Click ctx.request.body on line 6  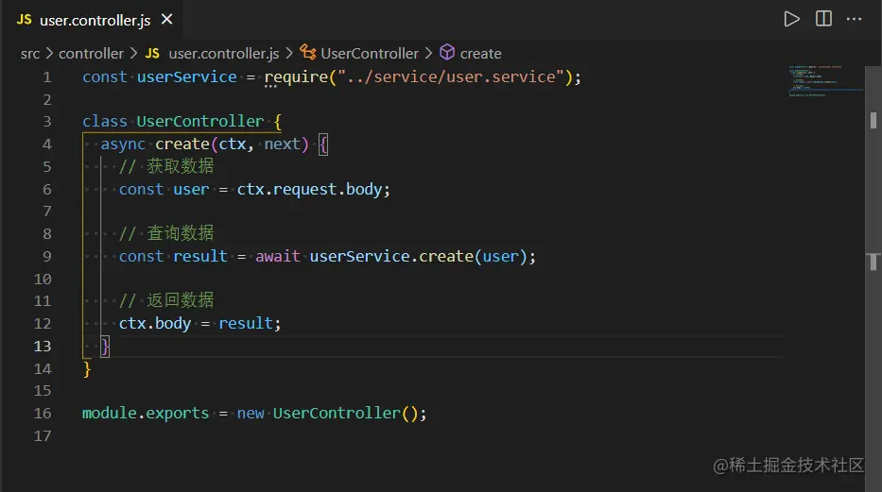[x=309, y=189]
